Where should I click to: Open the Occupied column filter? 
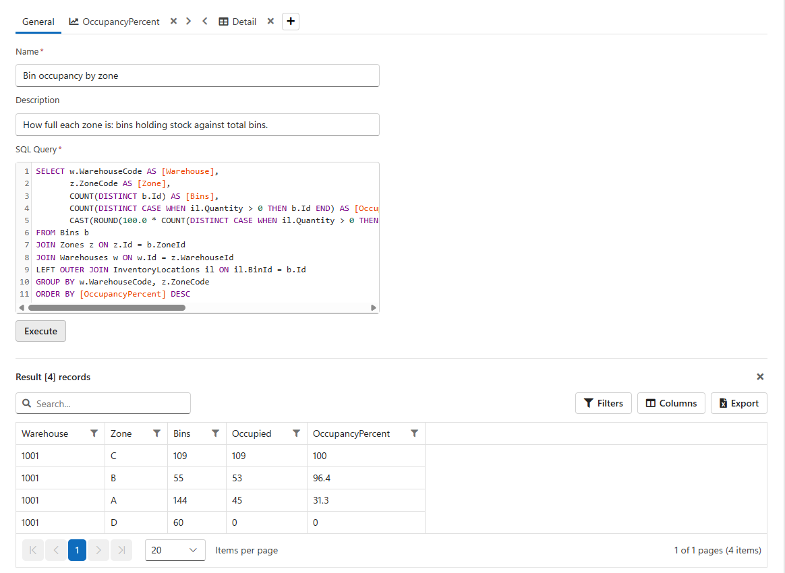(x=296, y=433)
